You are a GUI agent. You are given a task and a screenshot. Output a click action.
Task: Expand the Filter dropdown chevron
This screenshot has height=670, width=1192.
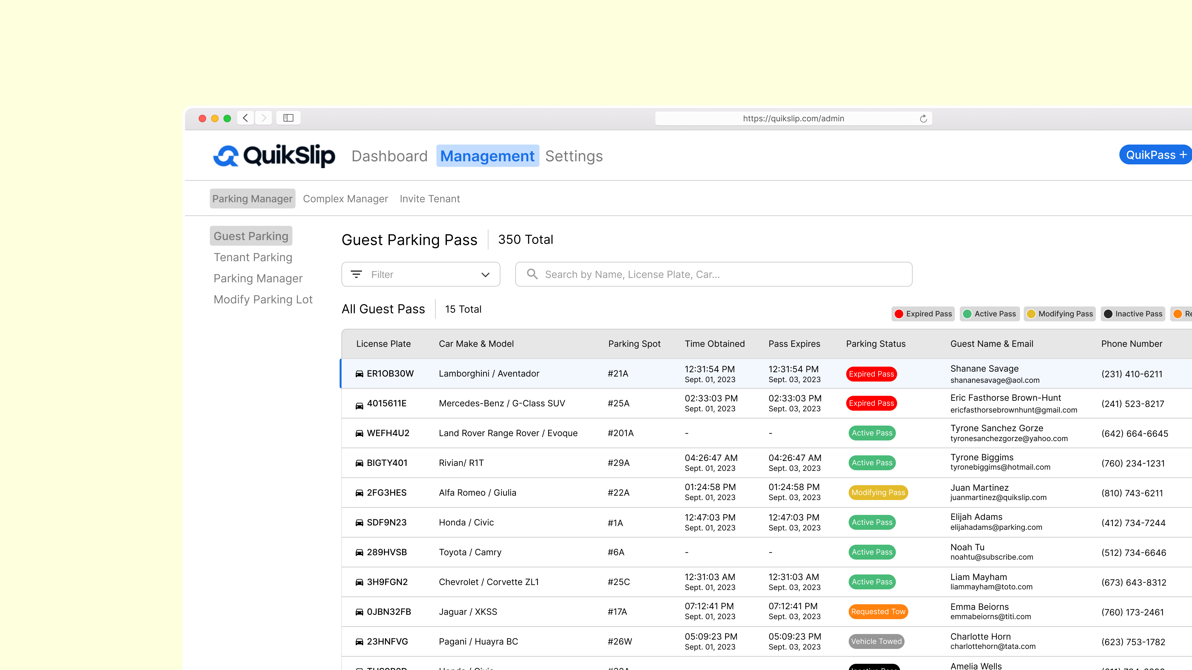point(485,275)
